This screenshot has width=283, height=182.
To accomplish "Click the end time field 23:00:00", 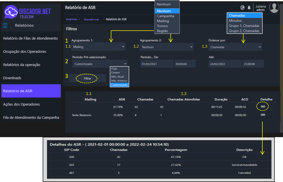I will tap(253, 64).
